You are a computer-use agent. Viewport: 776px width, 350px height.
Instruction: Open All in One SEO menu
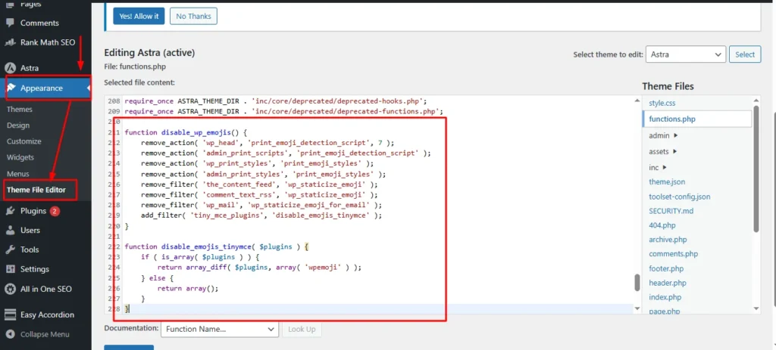click(x=45, y=290)
